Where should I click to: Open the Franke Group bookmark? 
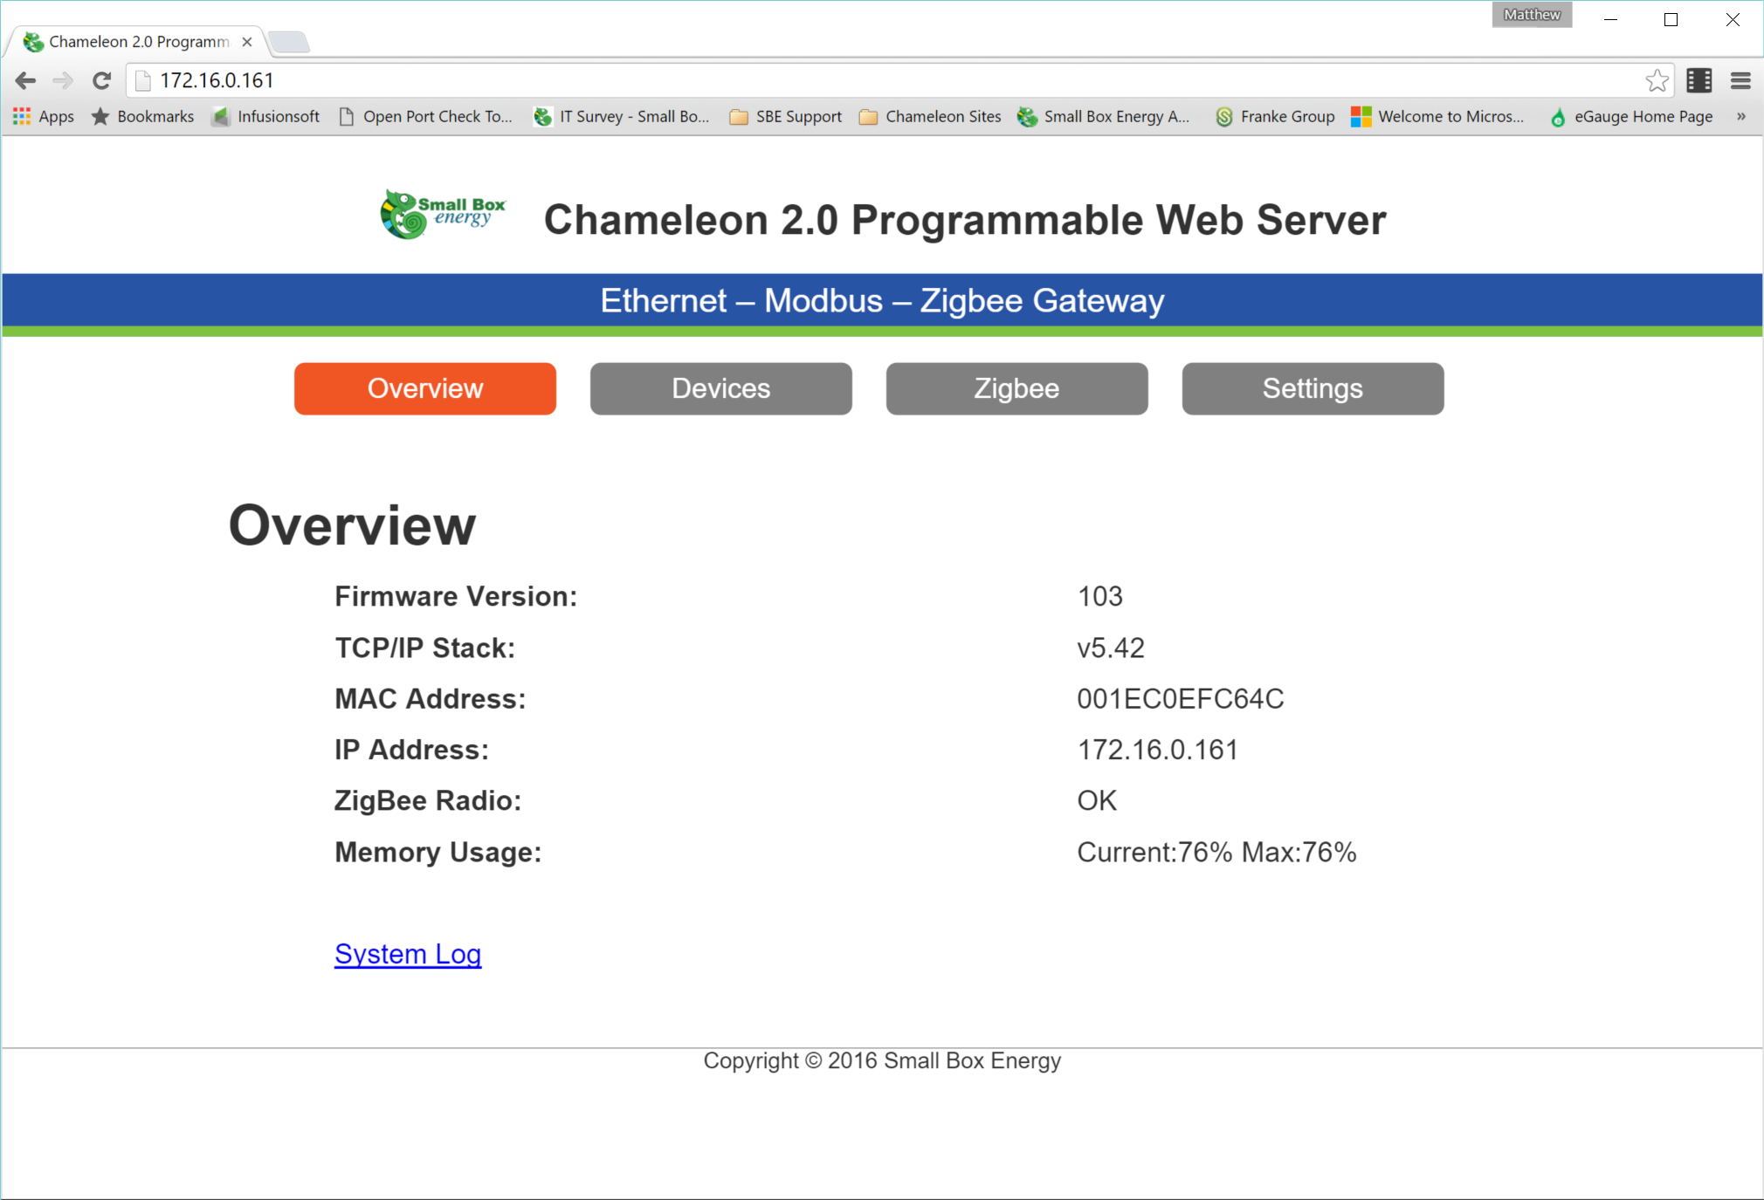pyautogui.click(x=1275, y=116)
